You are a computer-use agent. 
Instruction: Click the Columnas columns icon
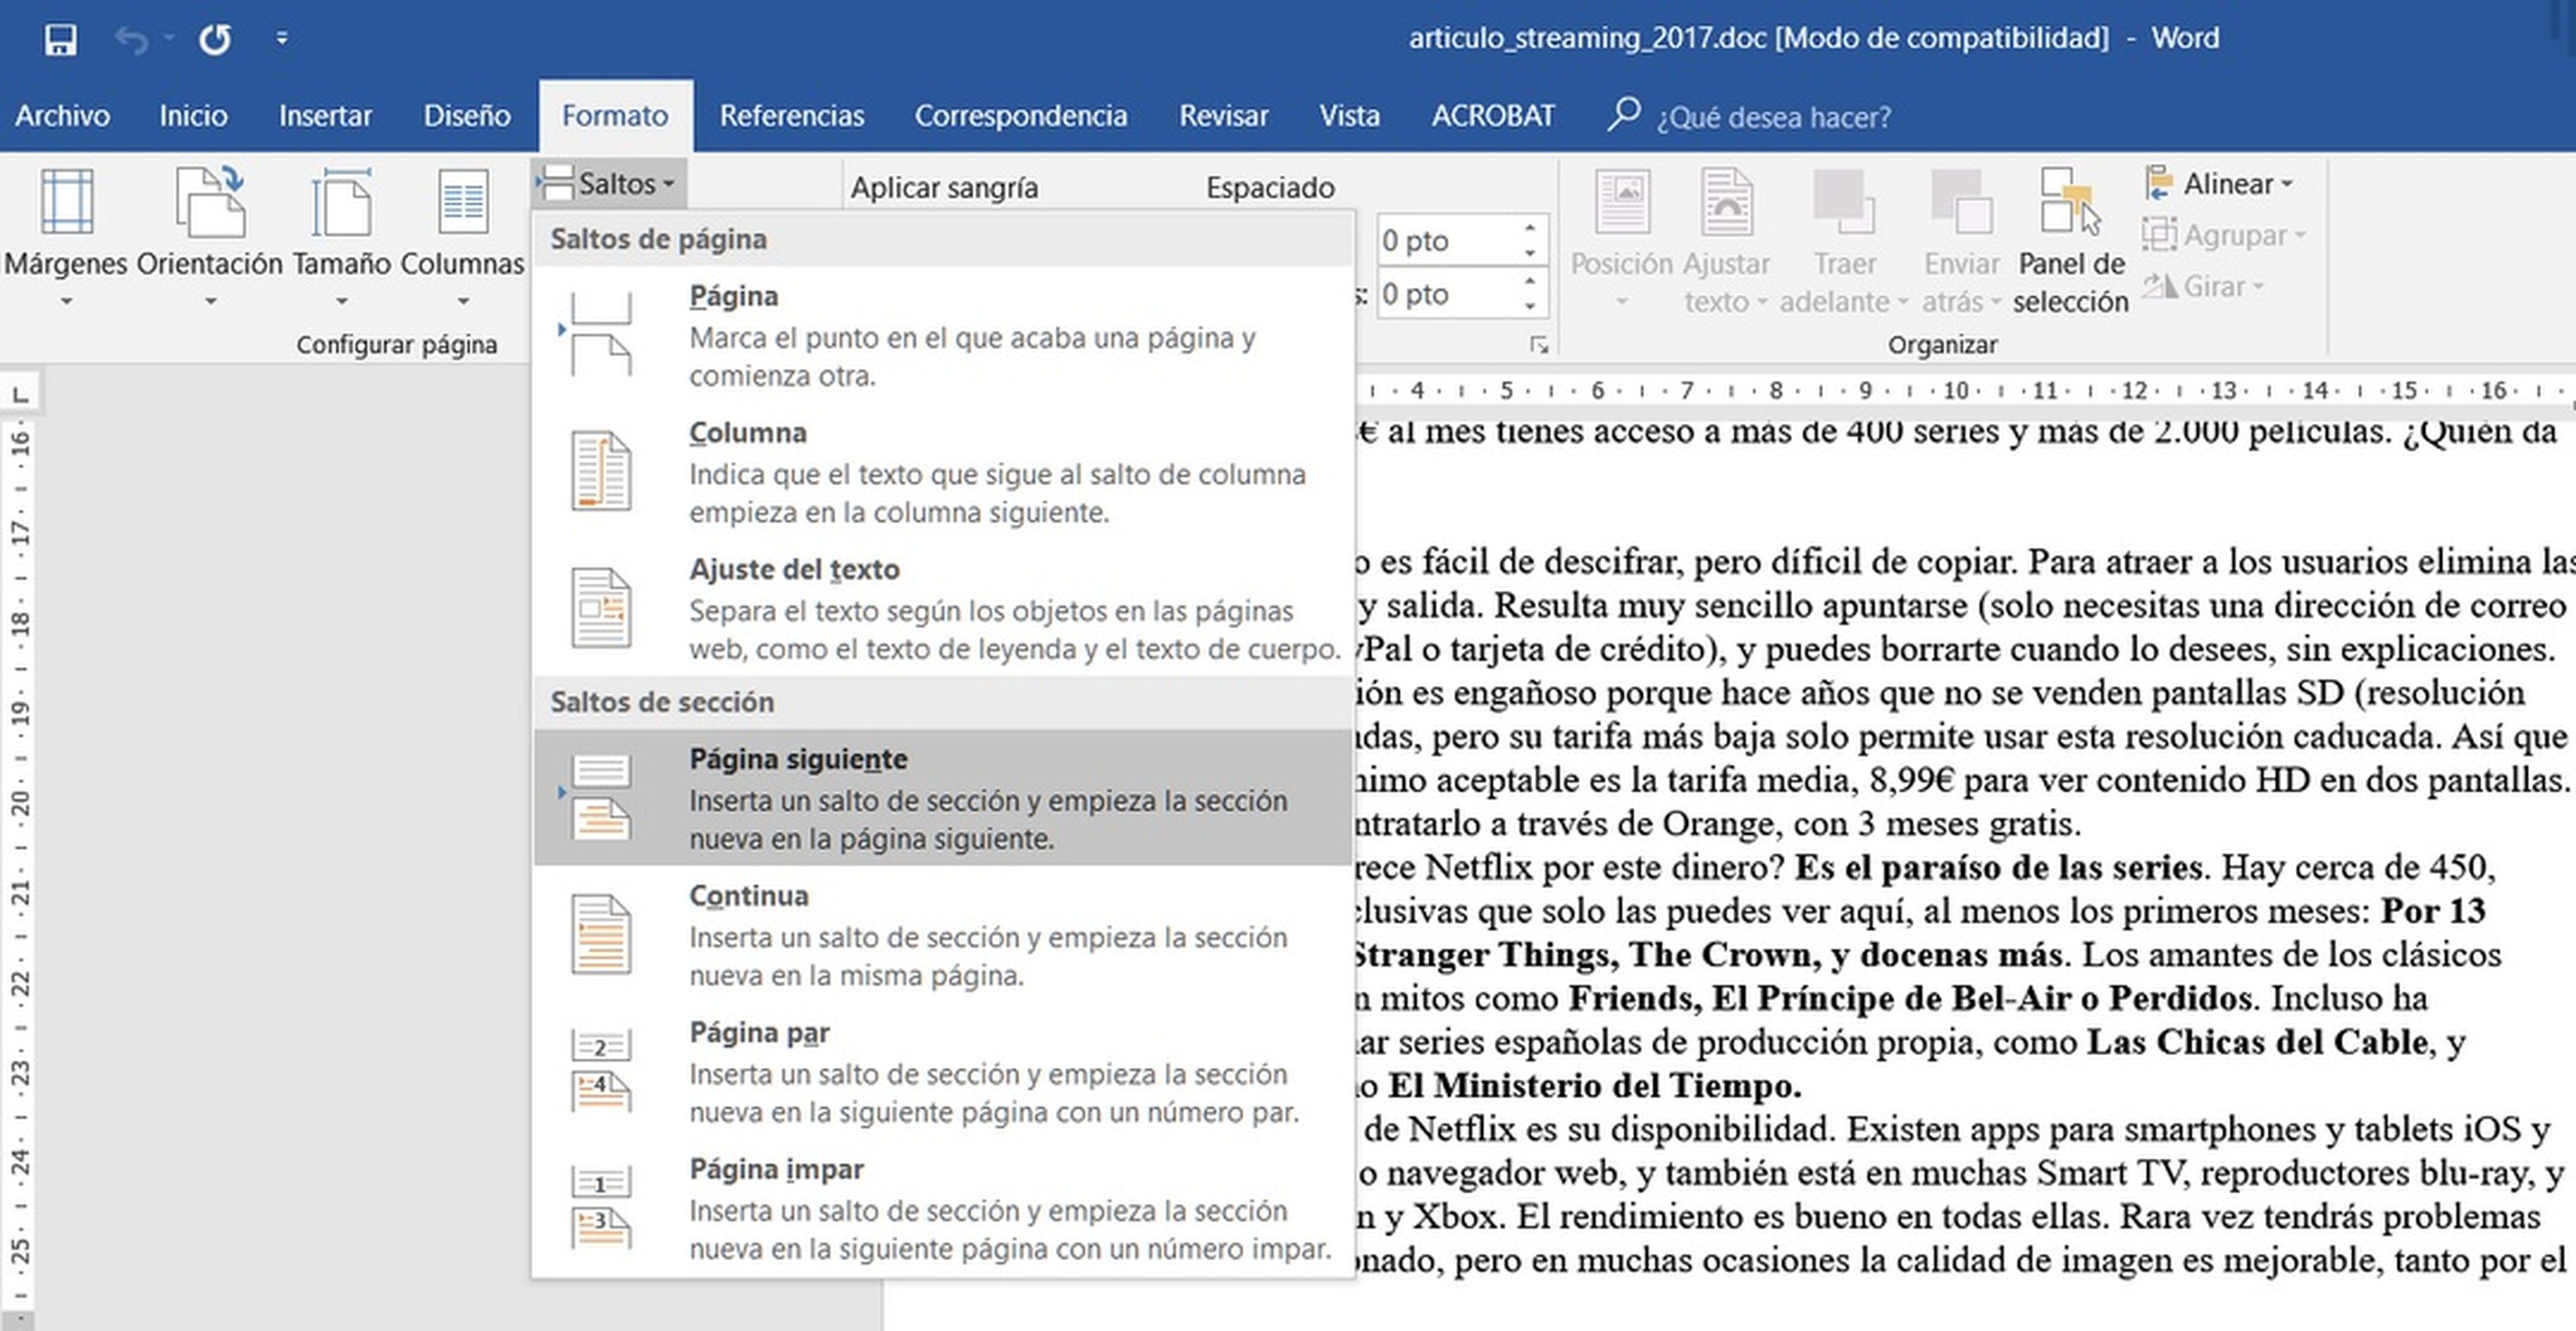462,203
